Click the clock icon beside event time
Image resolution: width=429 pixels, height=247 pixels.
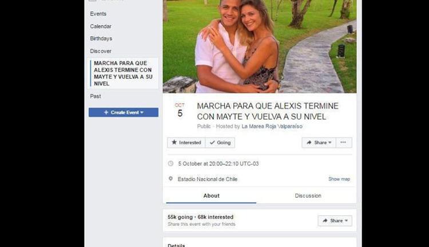click(x=170, y=164)
